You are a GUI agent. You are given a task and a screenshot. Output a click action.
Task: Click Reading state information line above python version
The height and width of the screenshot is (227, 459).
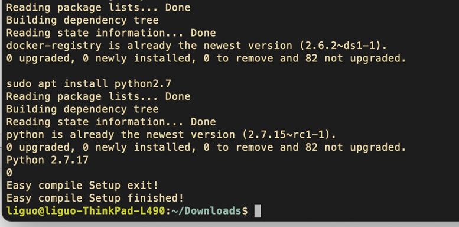(111, 122)
